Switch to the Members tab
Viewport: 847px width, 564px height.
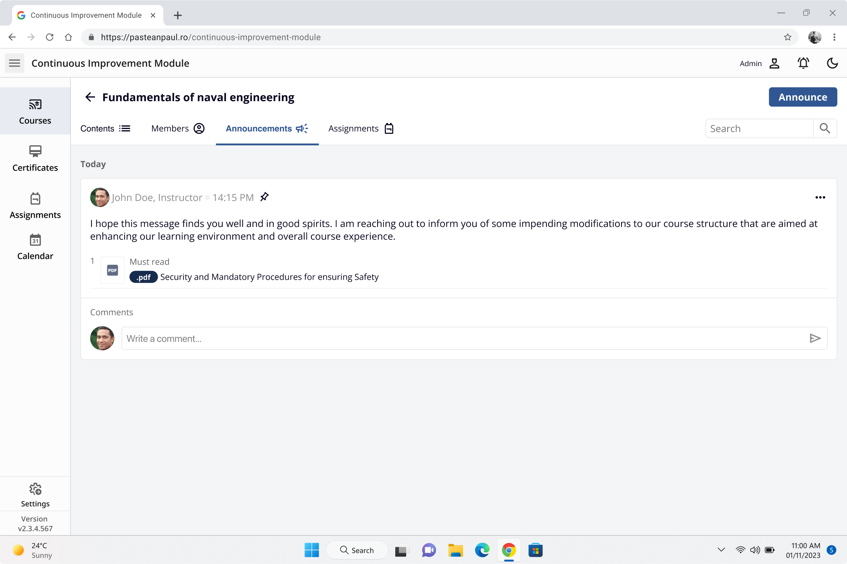[x=178, y=129]
